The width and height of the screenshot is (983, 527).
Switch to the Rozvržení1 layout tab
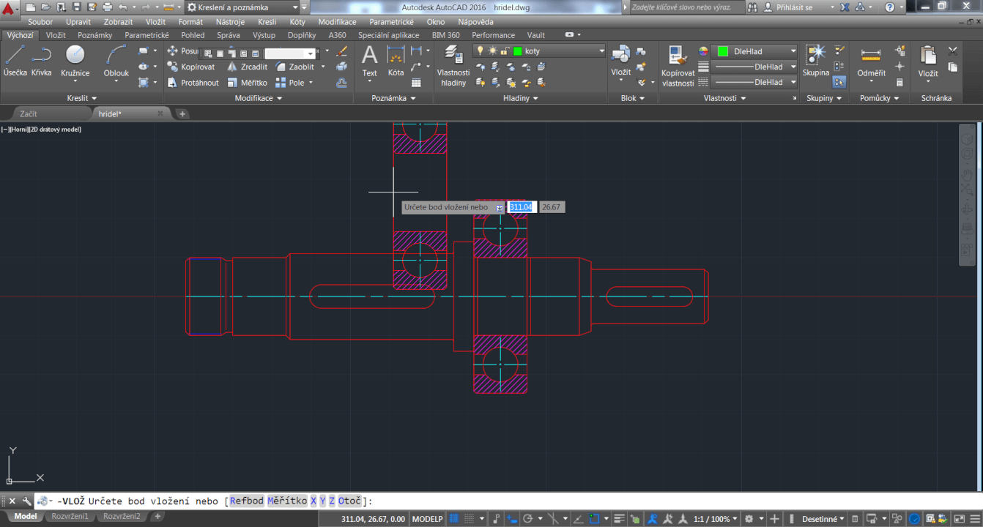click(70, 517)
